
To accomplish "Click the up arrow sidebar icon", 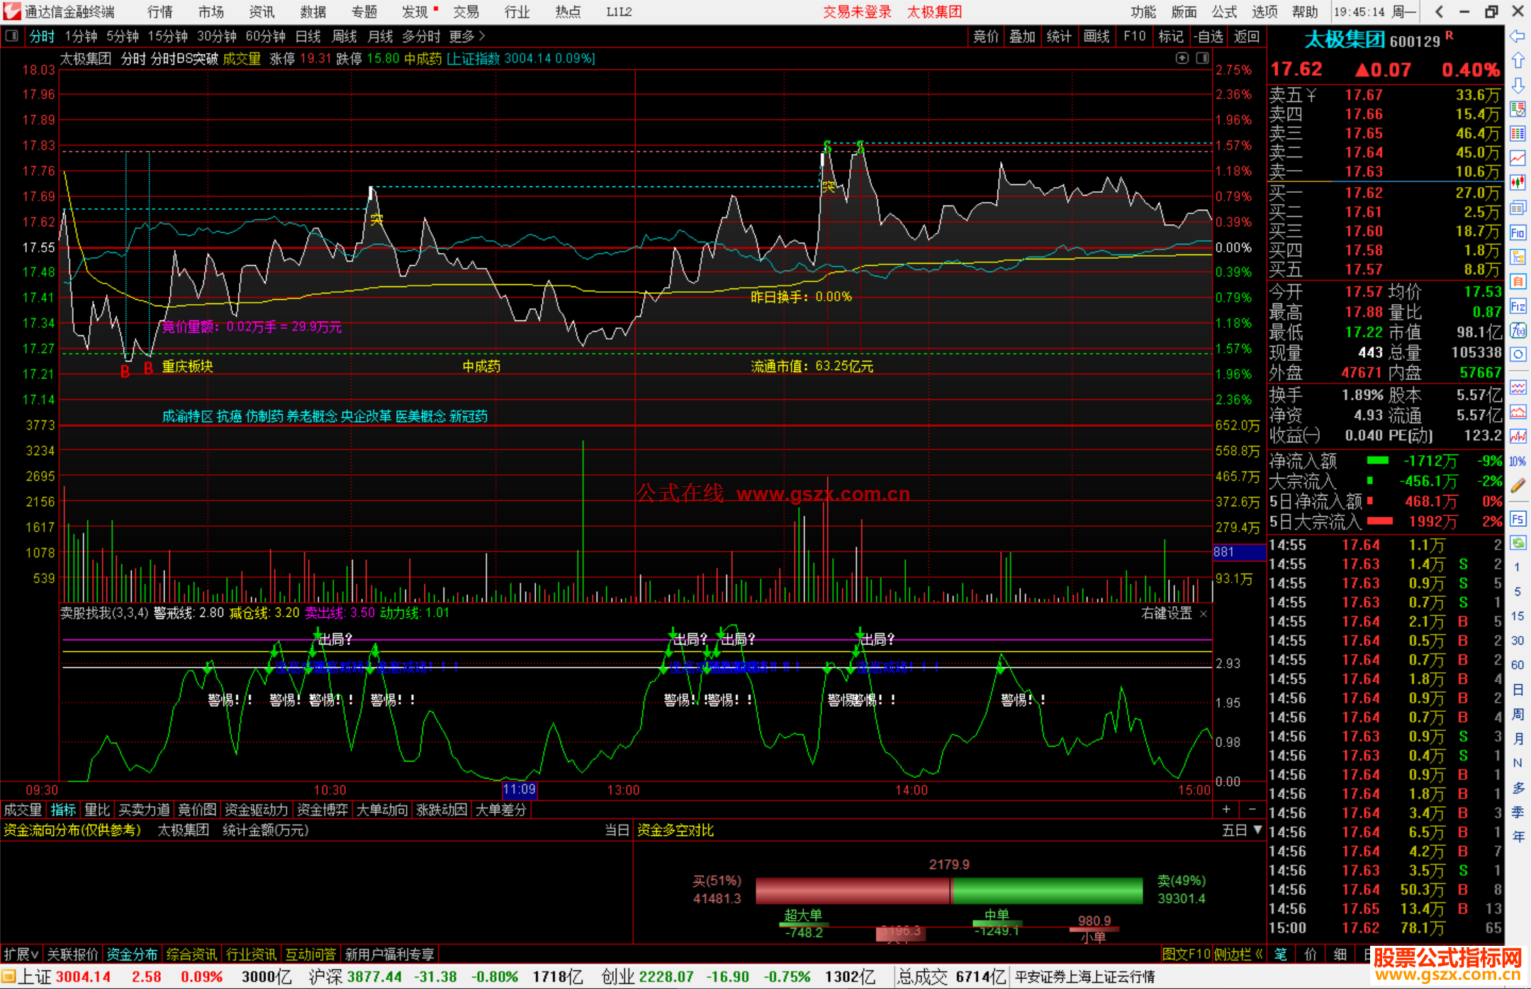I will pos(1518,60).
